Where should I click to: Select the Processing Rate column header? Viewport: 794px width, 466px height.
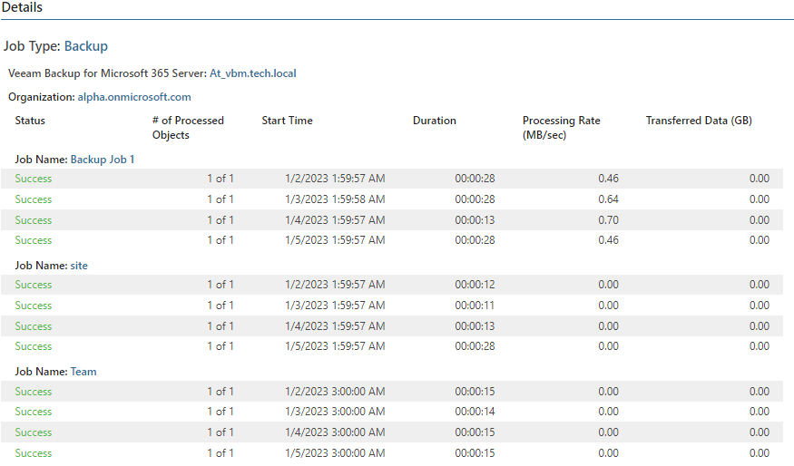(x=562, y=128)
